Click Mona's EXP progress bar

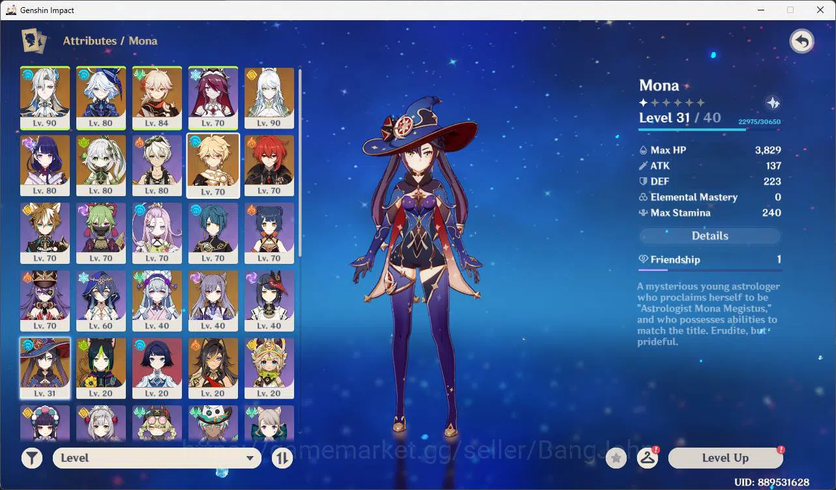(x=710, y=130)
